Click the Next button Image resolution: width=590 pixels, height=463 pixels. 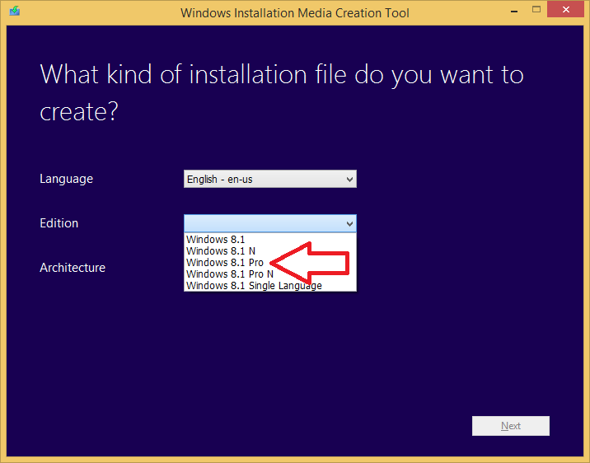pyautogui.click(x=511, y=426)
